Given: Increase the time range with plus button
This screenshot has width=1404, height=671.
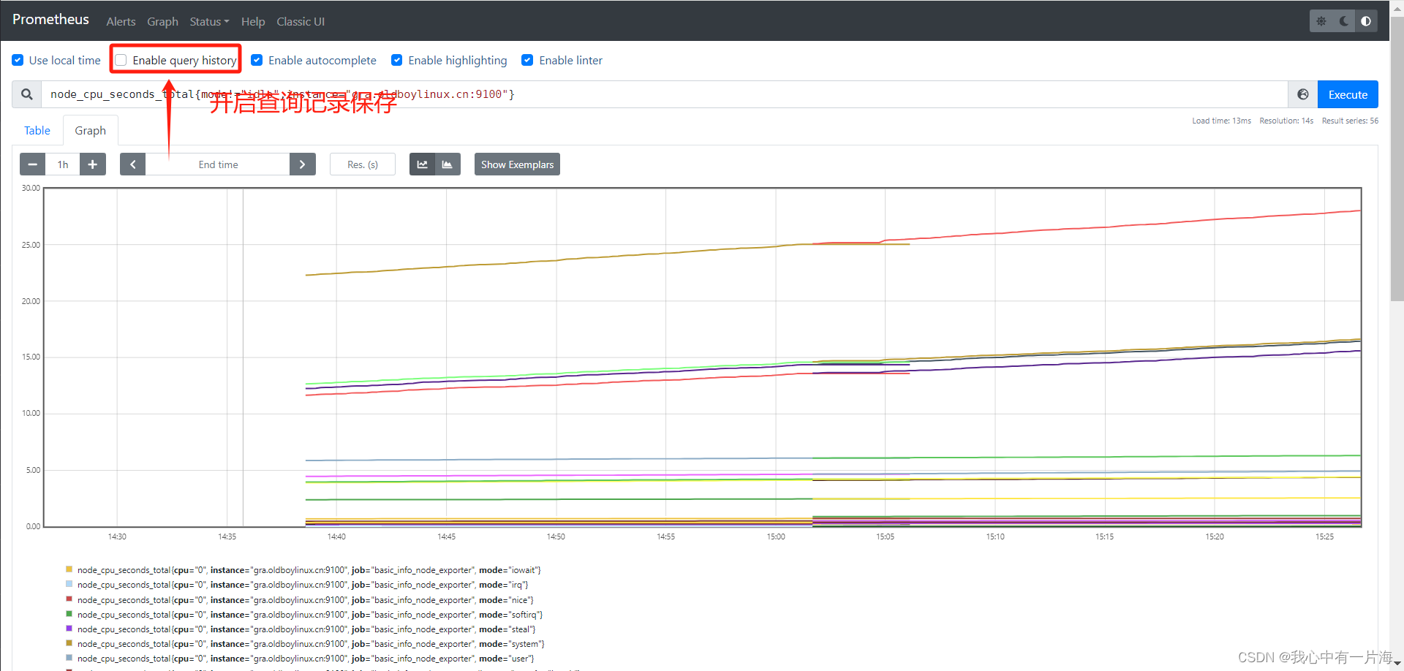Looking at the screenshot, I should tap(93, 164).
